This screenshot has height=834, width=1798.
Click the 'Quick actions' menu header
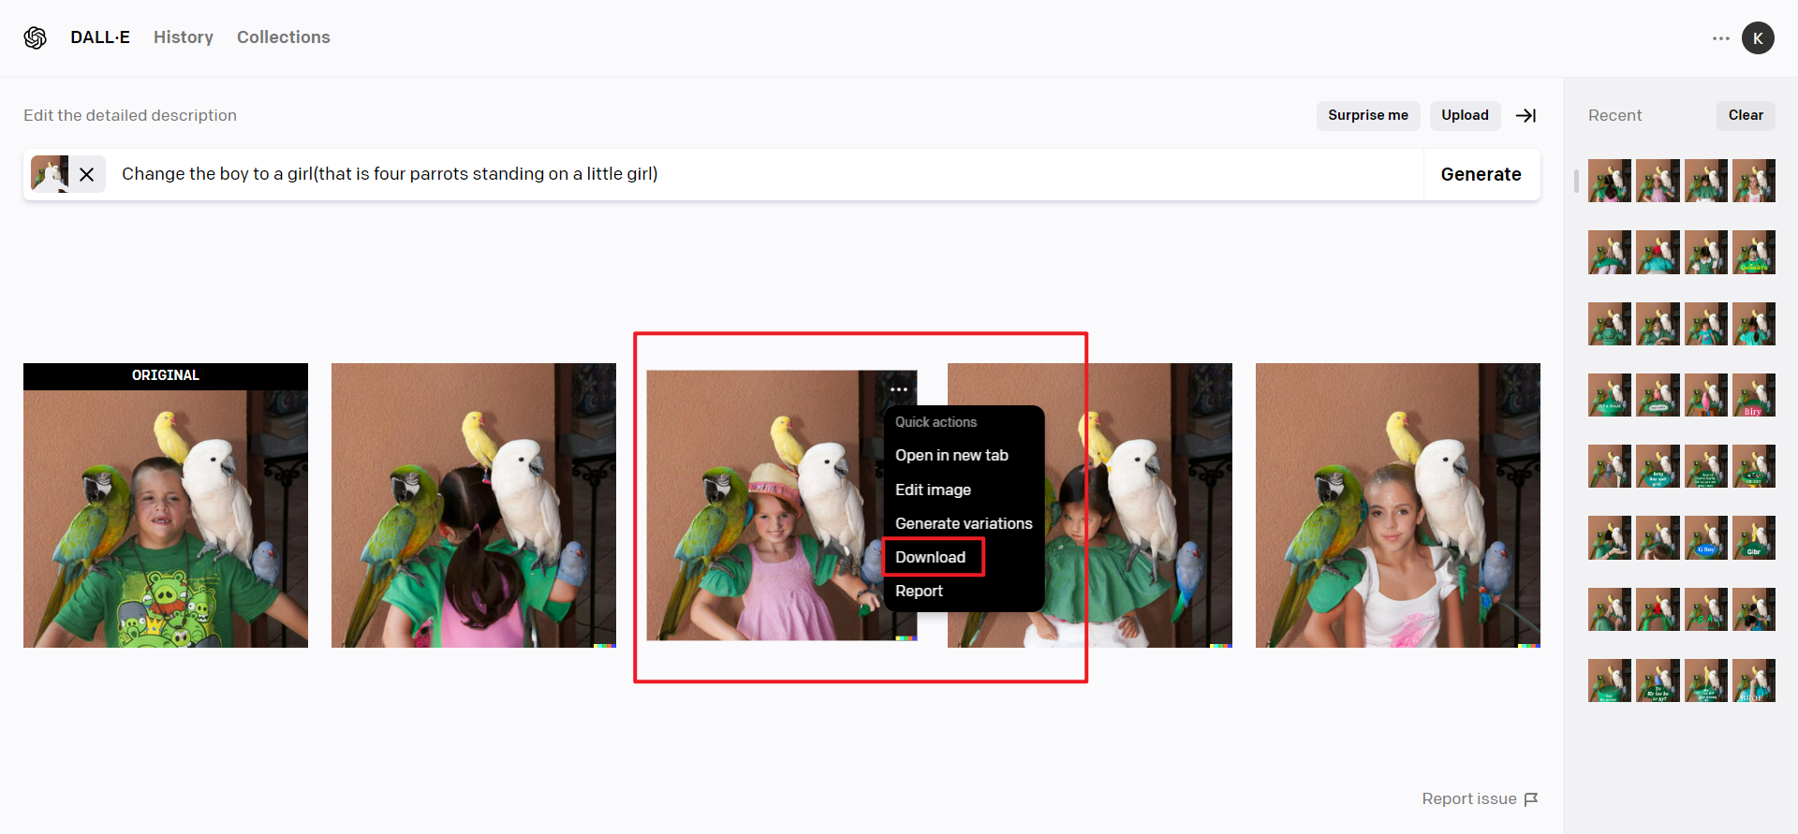coord(936,422)
